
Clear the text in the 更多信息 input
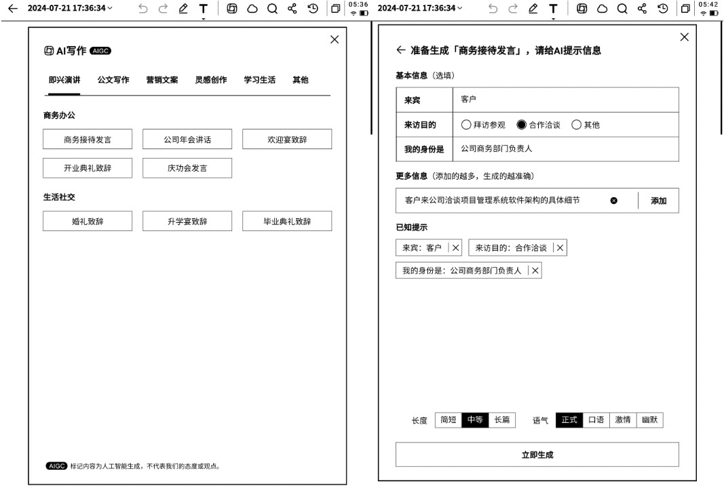coord(613,201)
